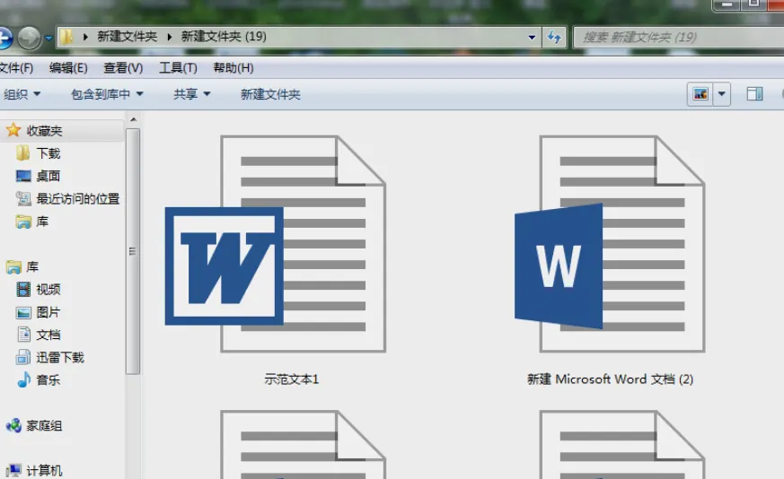The width and height of the screenshot is (784, 479).
Task: Click the desktop icon beside 桌面
Action: click(23, 176)
